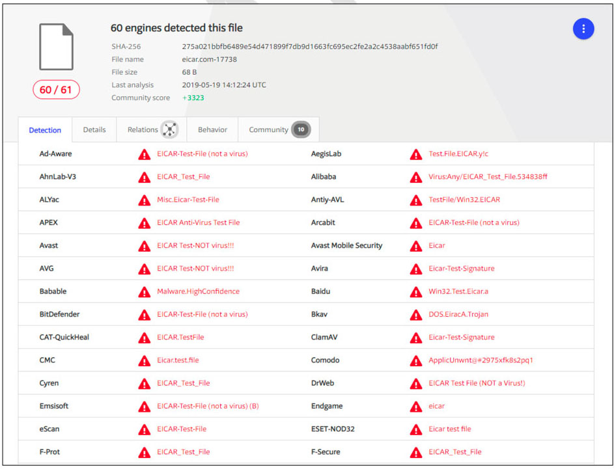Click the eicar.com-17738 file name

(x=209, y=59)
